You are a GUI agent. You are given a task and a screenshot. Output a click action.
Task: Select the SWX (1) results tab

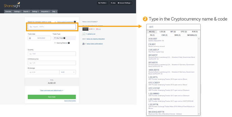pyautogui.click(x=177, y=35)
